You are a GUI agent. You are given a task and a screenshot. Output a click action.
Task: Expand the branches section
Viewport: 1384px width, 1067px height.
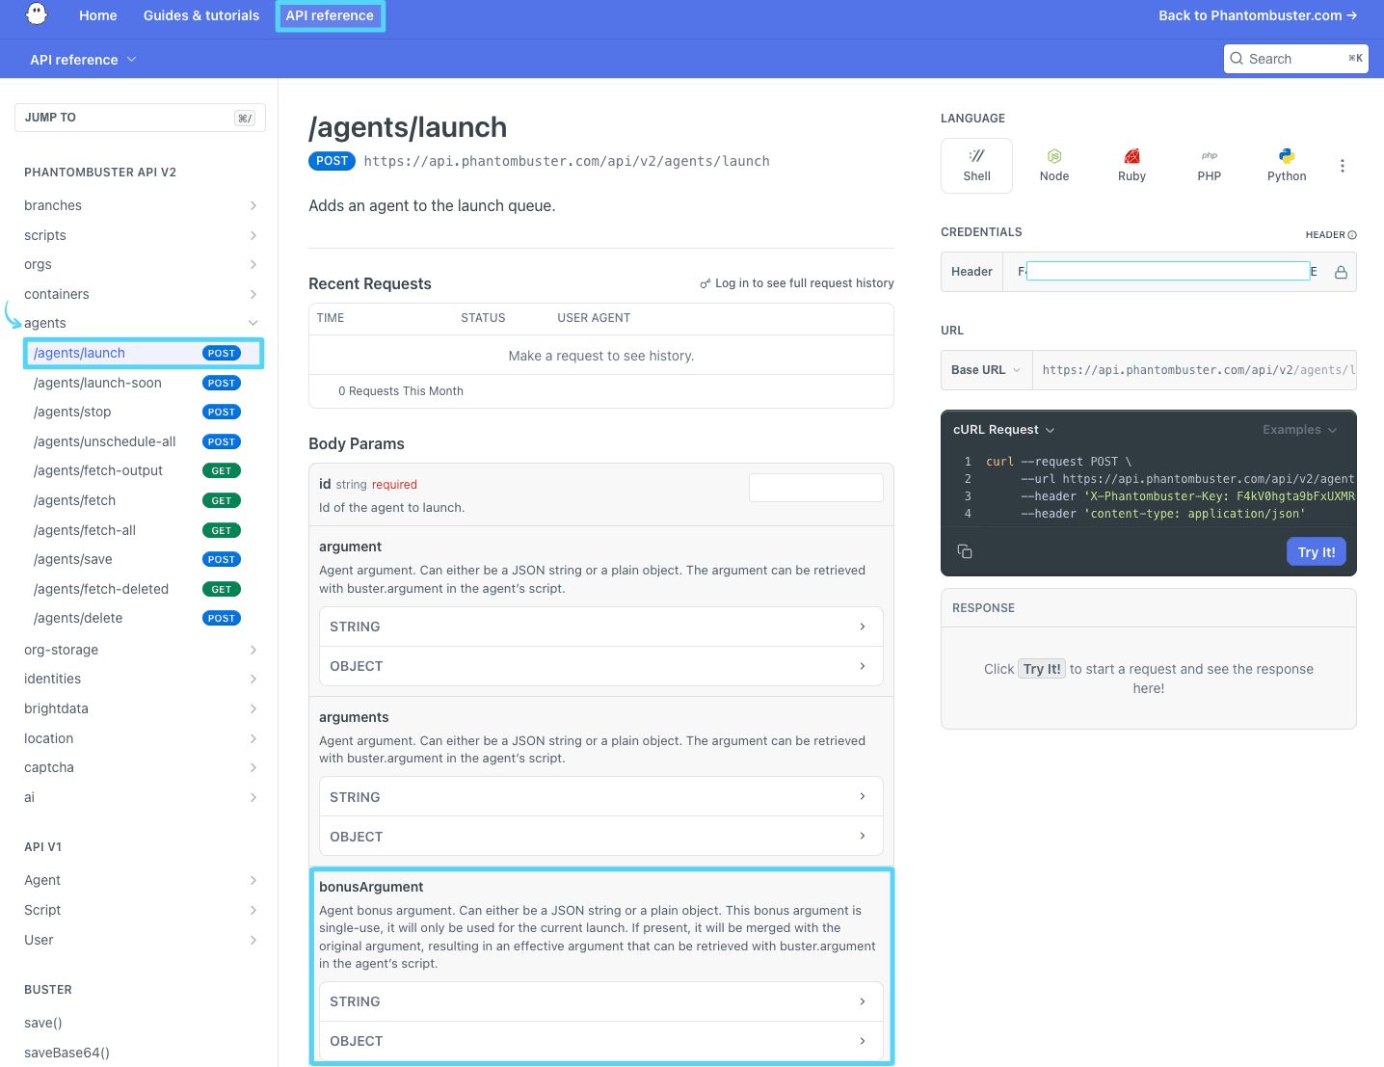pos(140,205)
